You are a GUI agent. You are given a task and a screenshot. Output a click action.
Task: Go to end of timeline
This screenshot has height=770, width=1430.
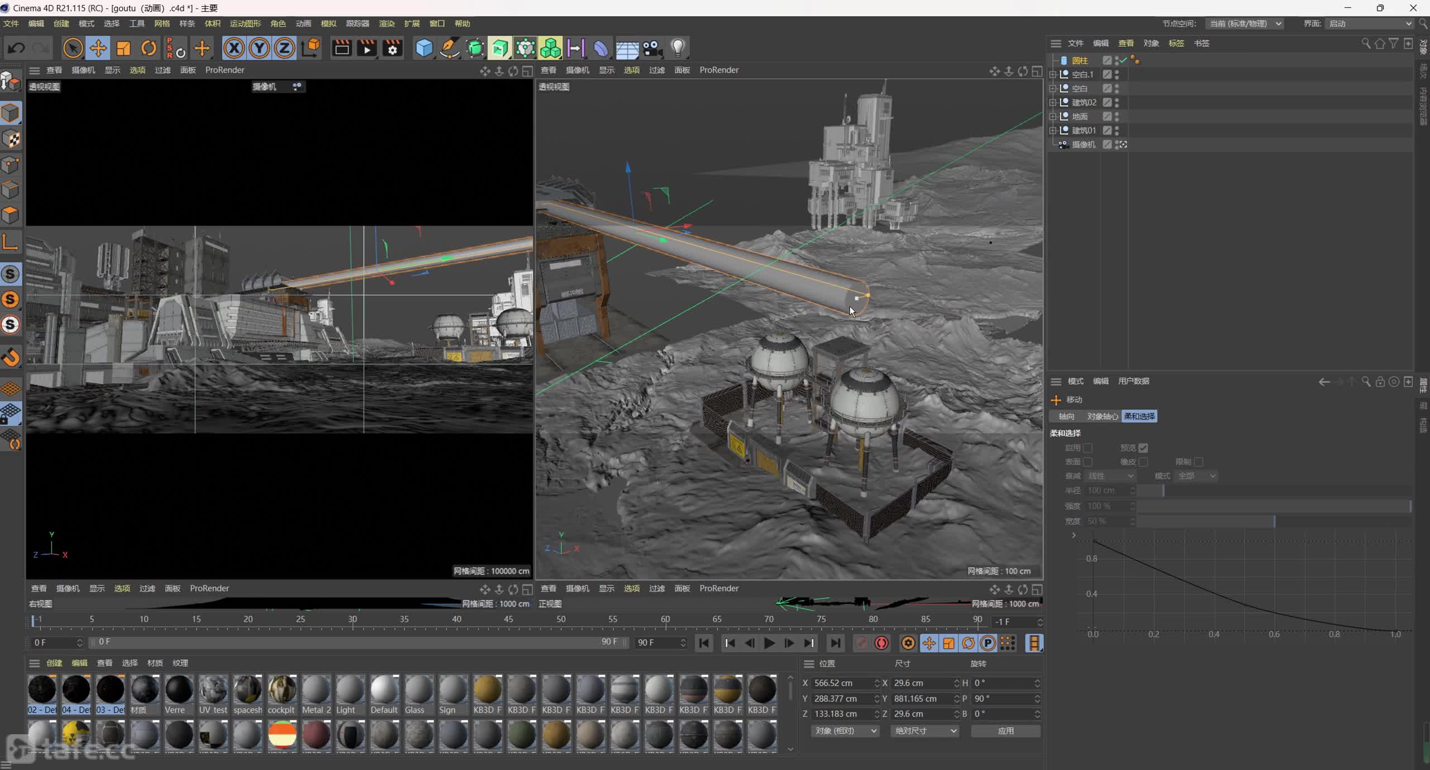pyautogui.click(x=835, y=643)
